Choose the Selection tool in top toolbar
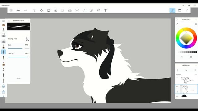The height and width of the screenshot is (111, 198). (x=34, y=10)
